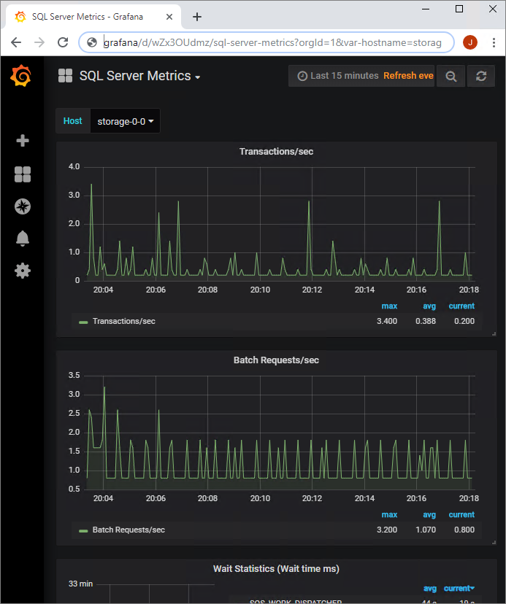The image size is (506, 604).
Task: Open the Dashboards sidebar icon
Action: click(x=21, y=174)
